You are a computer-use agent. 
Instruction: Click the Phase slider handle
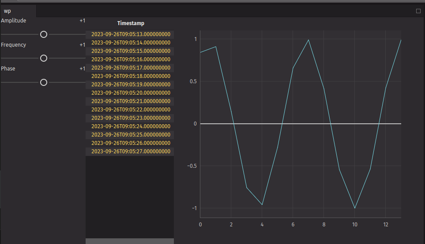(x=44, y=82)
